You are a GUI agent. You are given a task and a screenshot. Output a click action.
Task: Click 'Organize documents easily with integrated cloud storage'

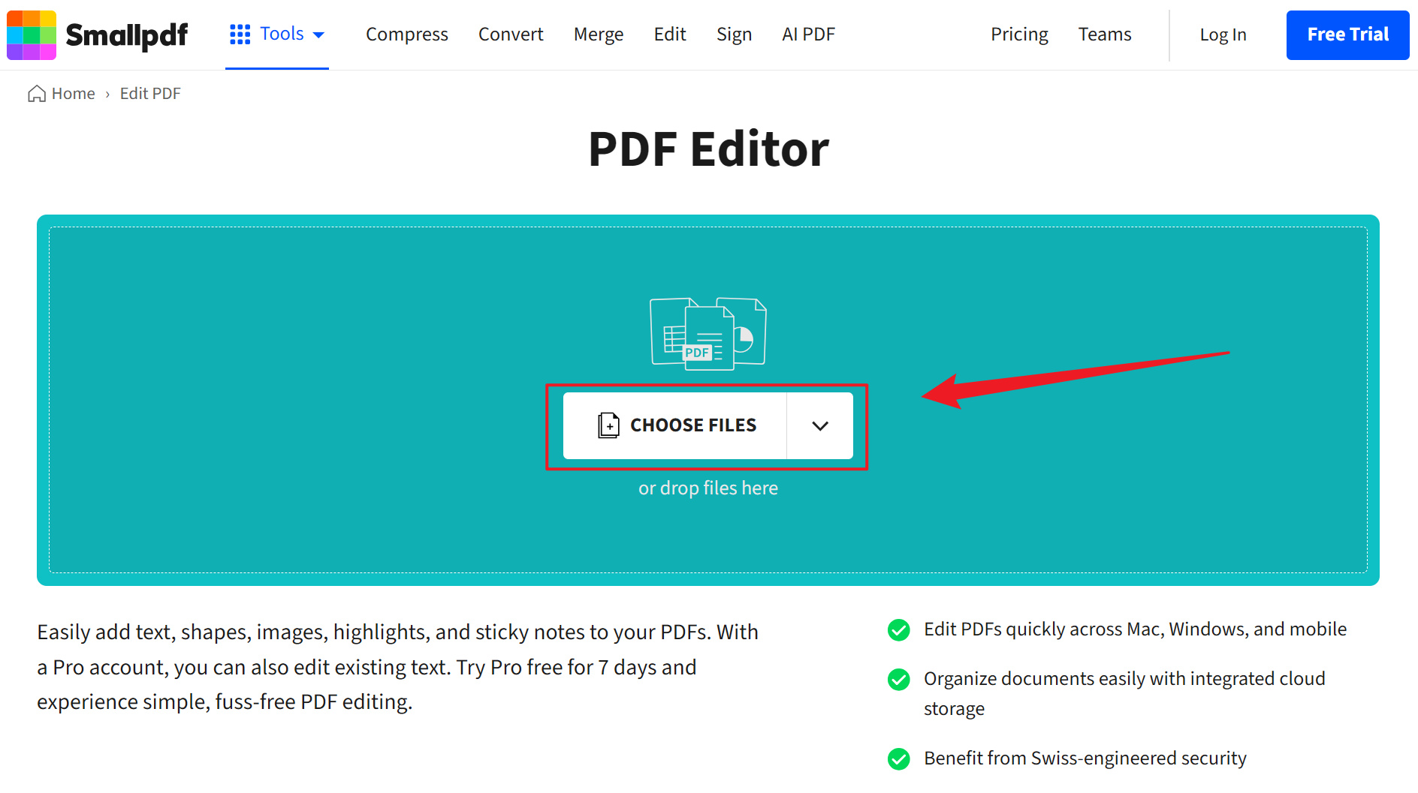[1124, 694]
